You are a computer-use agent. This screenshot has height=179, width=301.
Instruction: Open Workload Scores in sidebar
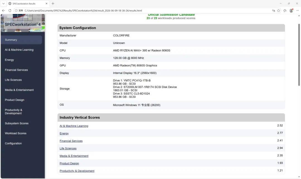click(x=16, y=133)
